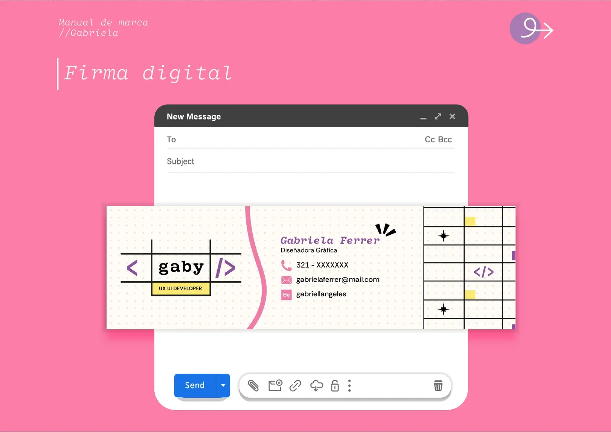Minimize the New Message window

click(423, 118)
